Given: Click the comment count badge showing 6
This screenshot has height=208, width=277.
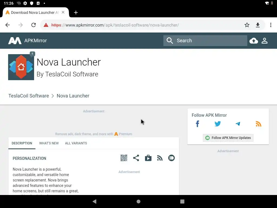Looking at the screenshot, I should coord(32,54).
